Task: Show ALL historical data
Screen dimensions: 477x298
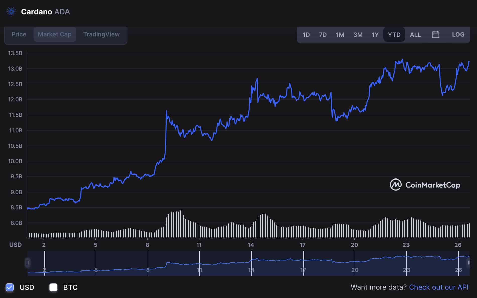Action: (415, 35)
